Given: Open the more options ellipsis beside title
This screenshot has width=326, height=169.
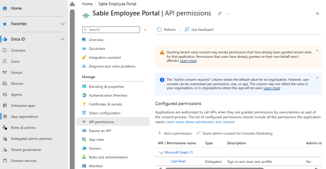Looking at the screenshot, I should click(228, 14).
